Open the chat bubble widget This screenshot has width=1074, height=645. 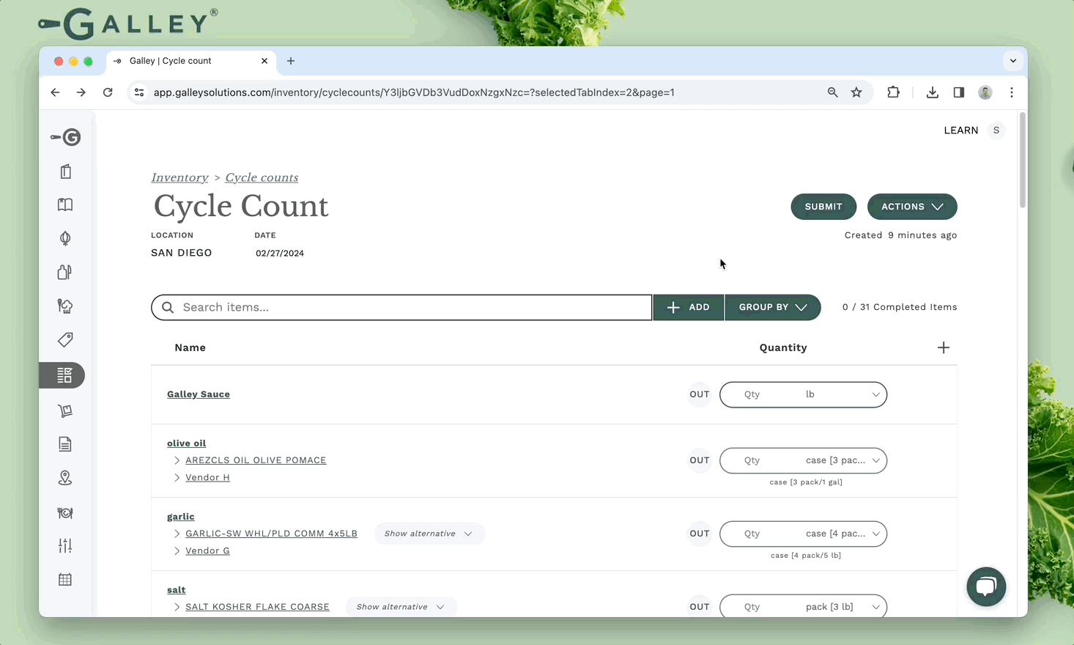pyautogui.click(x=986, y=586)
